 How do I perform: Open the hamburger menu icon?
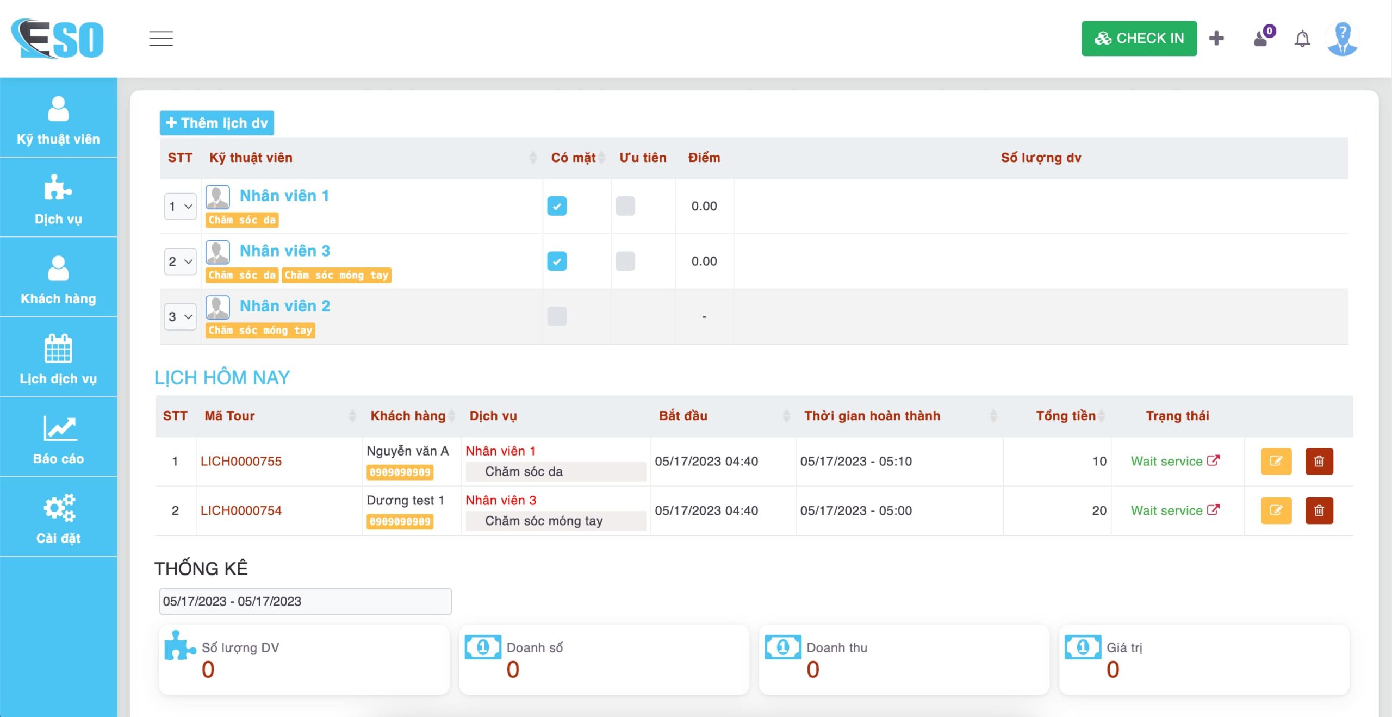[x=161, y=39]
